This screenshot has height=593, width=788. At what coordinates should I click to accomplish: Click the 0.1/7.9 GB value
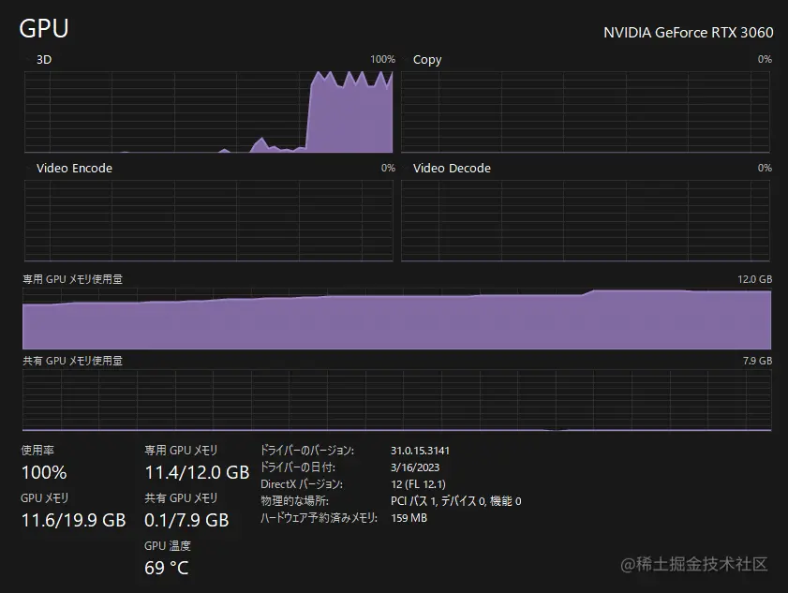point(186,520)
